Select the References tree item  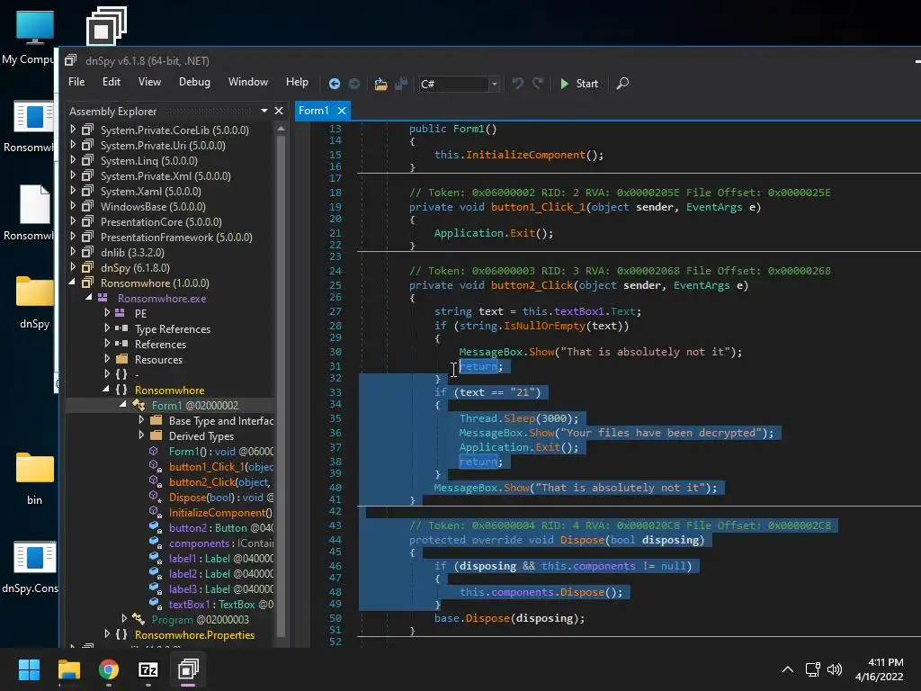pyautogui.click(x=160, y=345)
